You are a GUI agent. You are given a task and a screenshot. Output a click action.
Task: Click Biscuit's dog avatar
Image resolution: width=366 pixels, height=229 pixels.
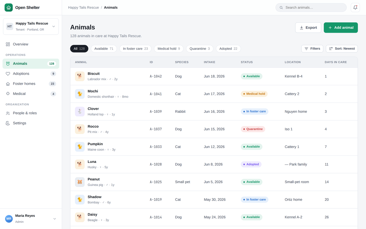[80, 76]
